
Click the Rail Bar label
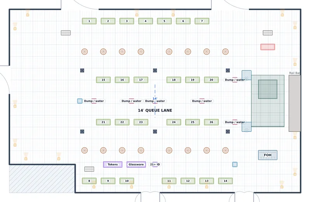(294, 73)
